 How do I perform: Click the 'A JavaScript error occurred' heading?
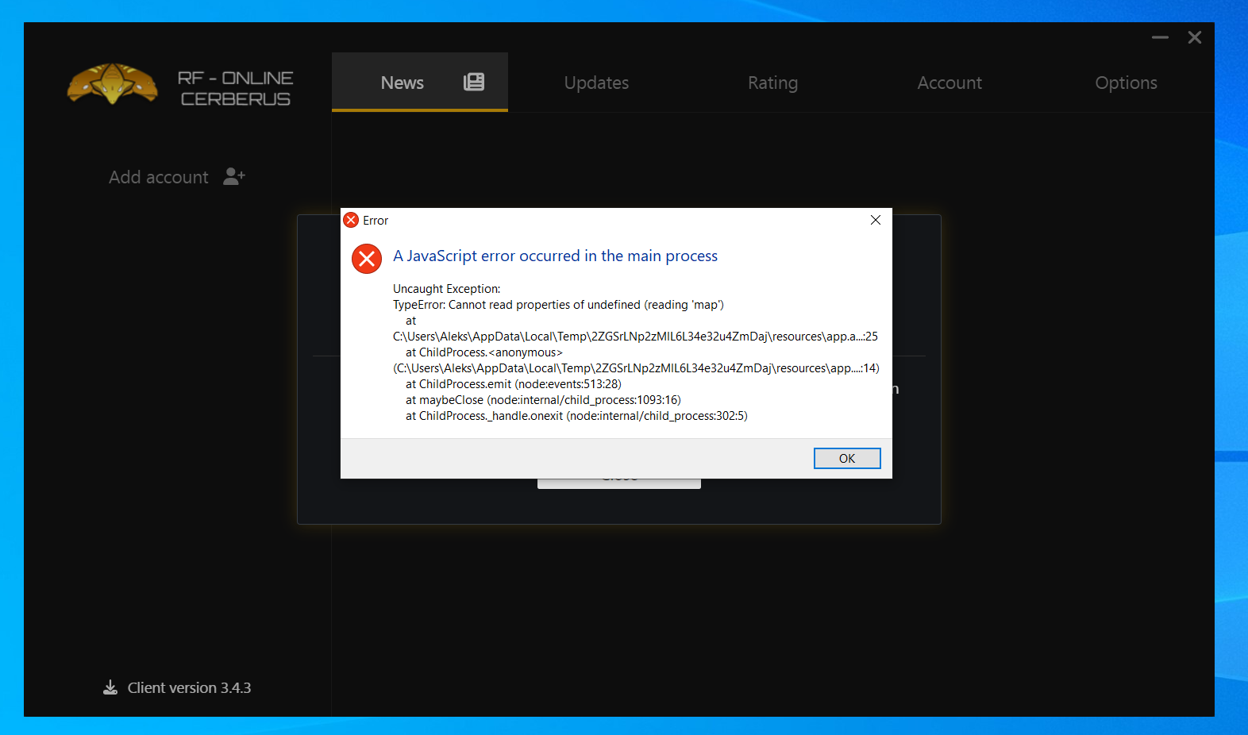click(555, 256)
